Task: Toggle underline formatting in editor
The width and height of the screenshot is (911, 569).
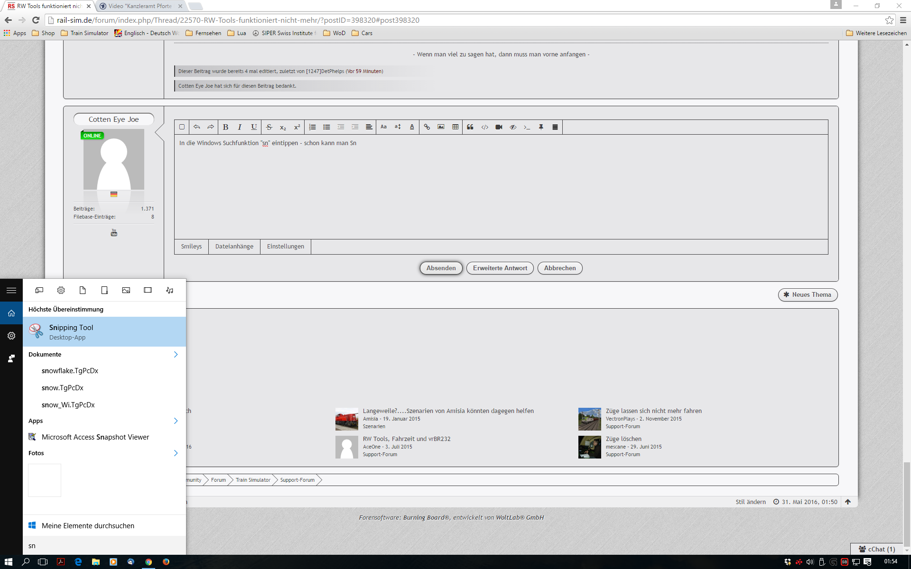Action: pyautogui.click(x=254, y=127)
